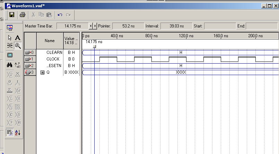Viewport: 279px width, 154px height.
Task: Click the Print icon
Action: click(23, 15)
